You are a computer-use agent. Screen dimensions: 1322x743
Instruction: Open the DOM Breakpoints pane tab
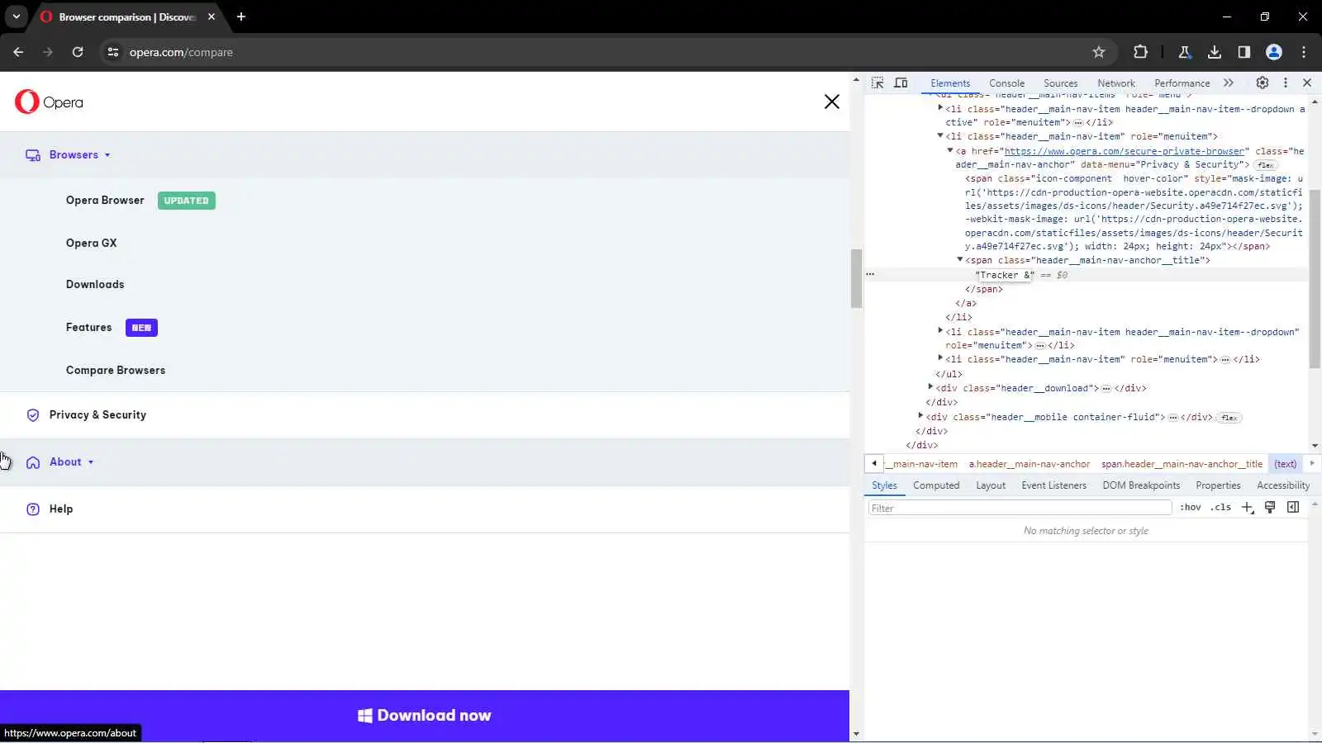pyautogui.click(x=1141, y=485)
